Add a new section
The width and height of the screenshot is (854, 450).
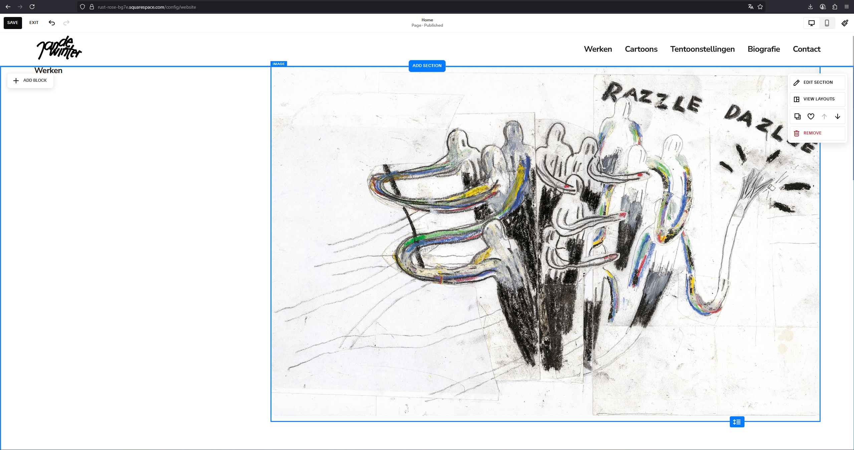(x=427, y=66)
